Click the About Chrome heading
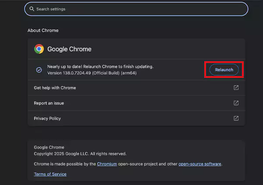The width and height of the screenshot is (263, 185). [43, 30]
